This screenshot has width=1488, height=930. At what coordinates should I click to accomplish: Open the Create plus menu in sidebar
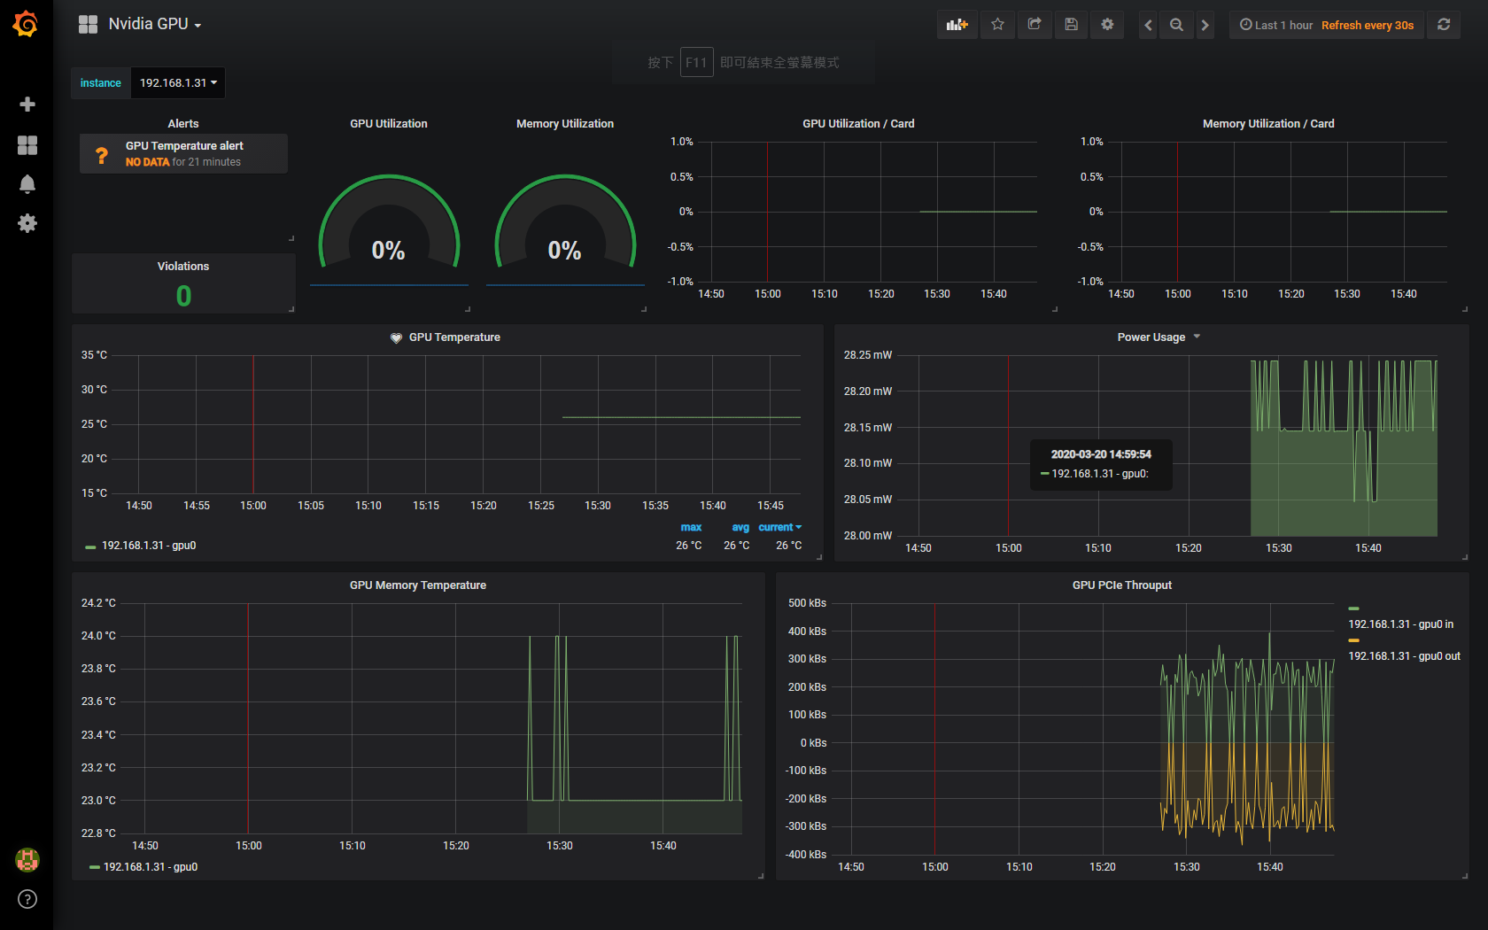click(27, 105)
